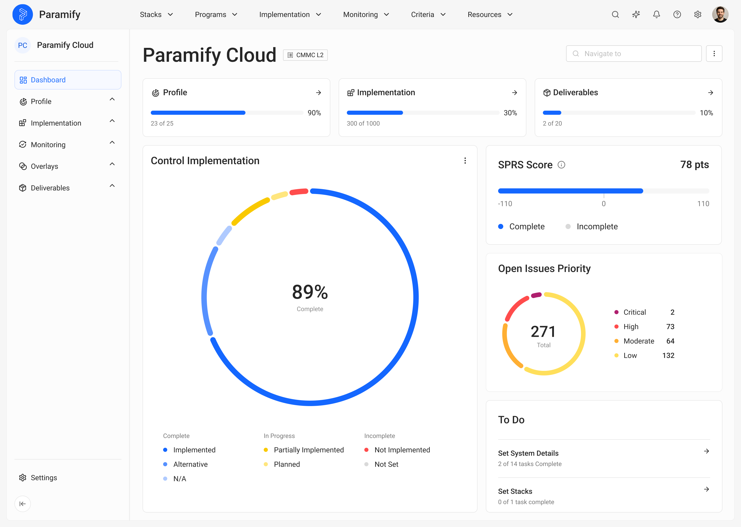Click the SPRS Score info icon
Viewport: 741px width, 527px height.
click(561, 165)
